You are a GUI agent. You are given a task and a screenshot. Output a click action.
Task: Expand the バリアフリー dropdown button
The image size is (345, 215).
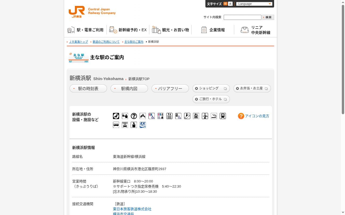[x=170, y=88]
